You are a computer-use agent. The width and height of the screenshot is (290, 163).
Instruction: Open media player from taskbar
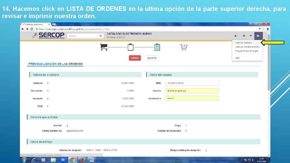tap(43, 160)
